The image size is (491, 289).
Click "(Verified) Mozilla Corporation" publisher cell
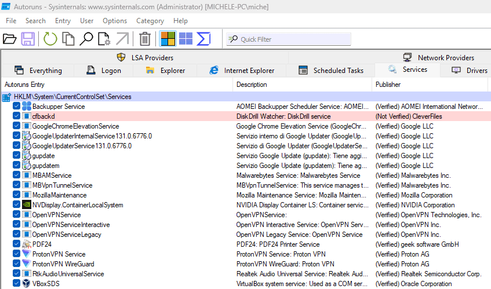point(414,195)
